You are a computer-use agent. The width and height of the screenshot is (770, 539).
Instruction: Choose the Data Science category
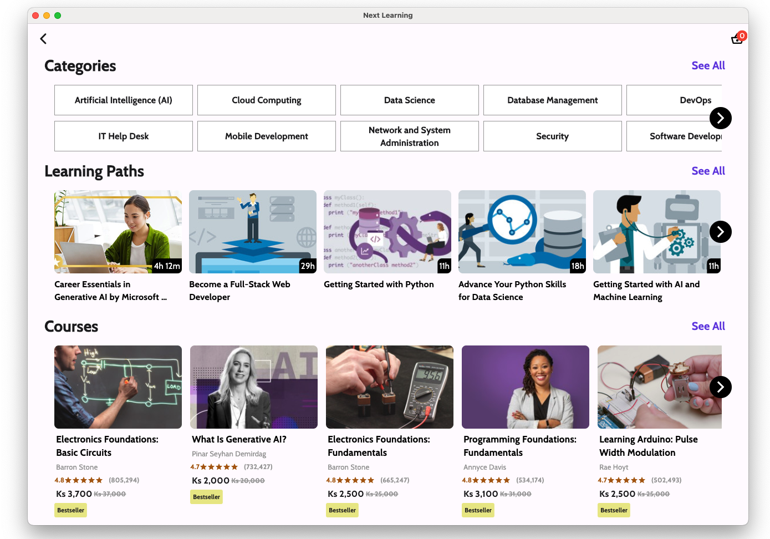click(410, 100)
